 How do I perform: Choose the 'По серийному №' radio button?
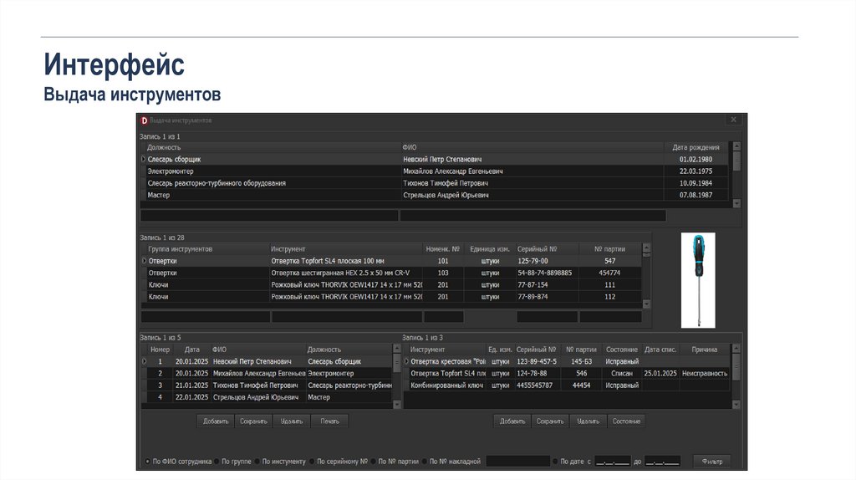[313, 461]
